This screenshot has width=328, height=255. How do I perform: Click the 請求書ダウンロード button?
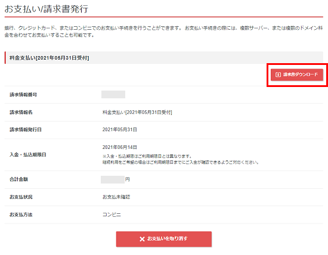coord(297,74)
